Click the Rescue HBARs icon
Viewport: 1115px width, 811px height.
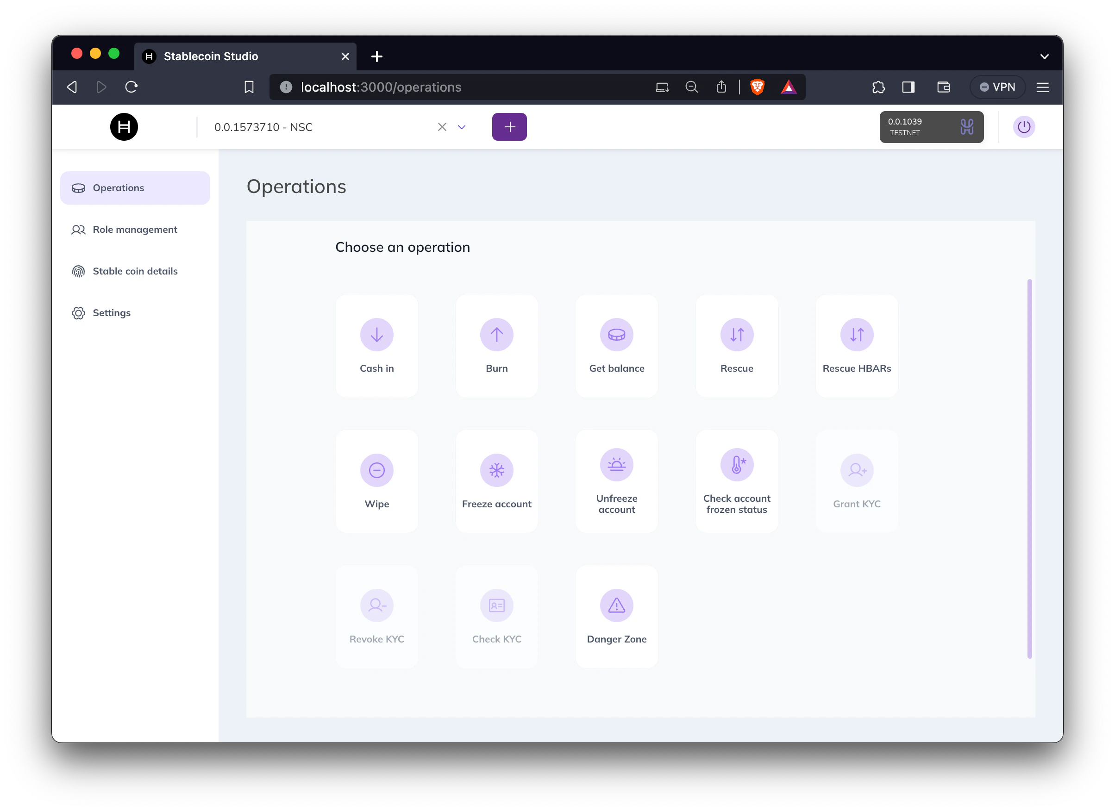857,335
